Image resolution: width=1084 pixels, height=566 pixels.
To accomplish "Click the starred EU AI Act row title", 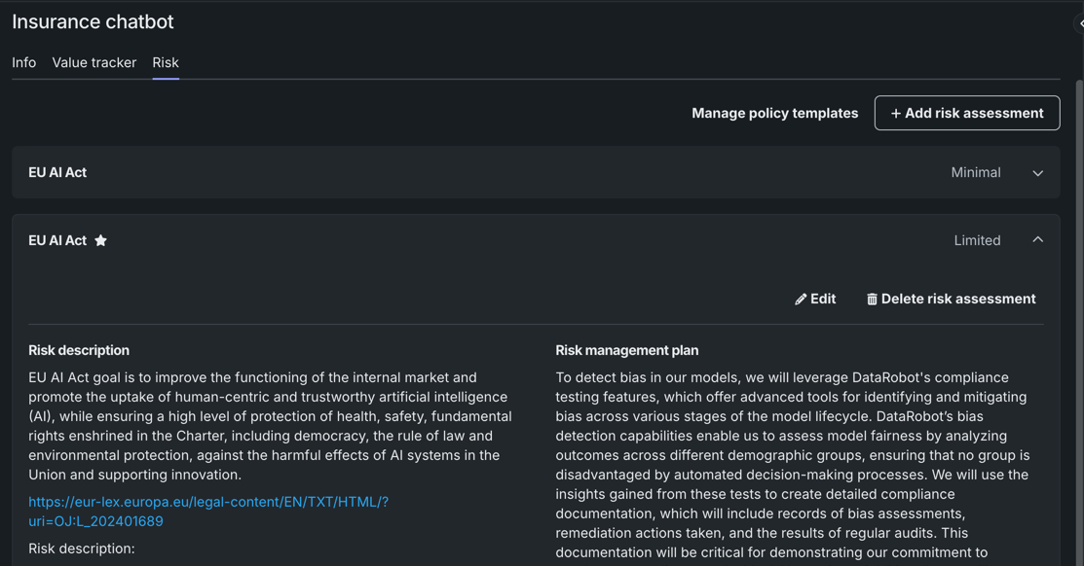I will [57, 241].
